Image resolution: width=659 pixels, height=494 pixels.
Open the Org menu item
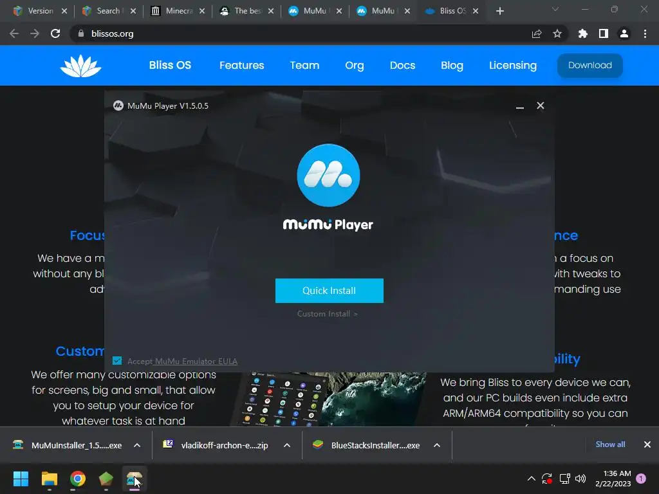[355, 65]
